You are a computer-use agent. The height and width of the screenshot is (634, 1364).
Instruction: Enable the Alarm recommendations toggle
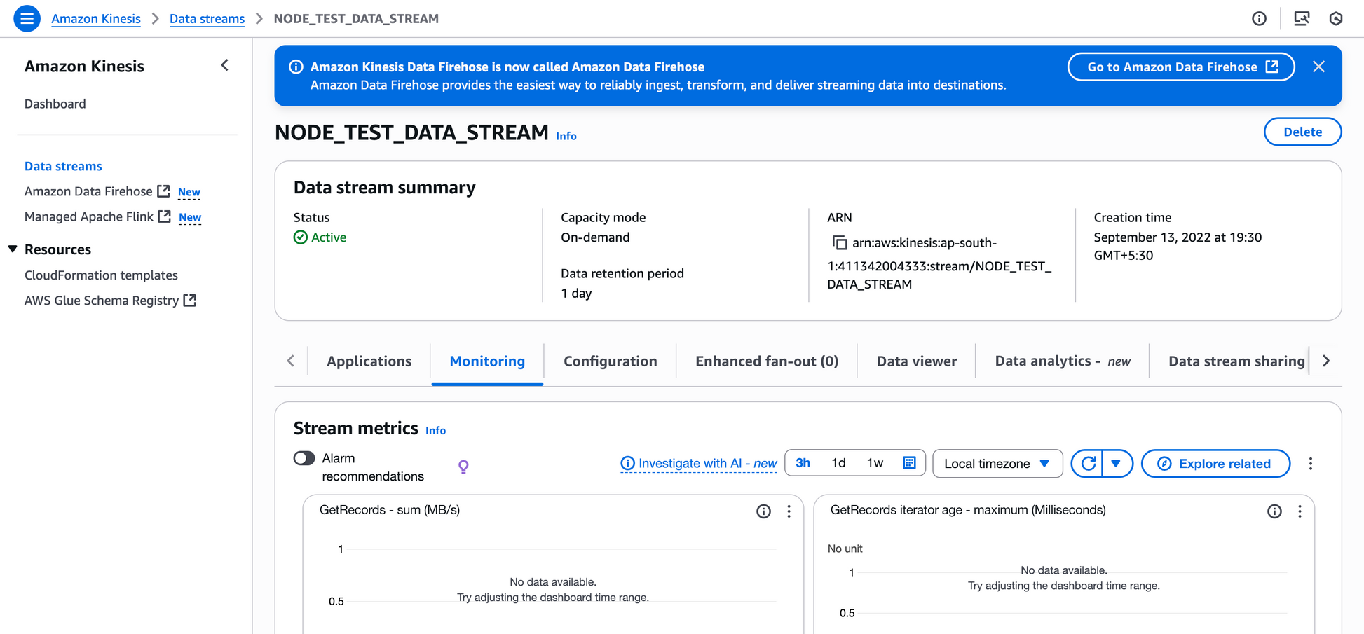pos(304,458)
